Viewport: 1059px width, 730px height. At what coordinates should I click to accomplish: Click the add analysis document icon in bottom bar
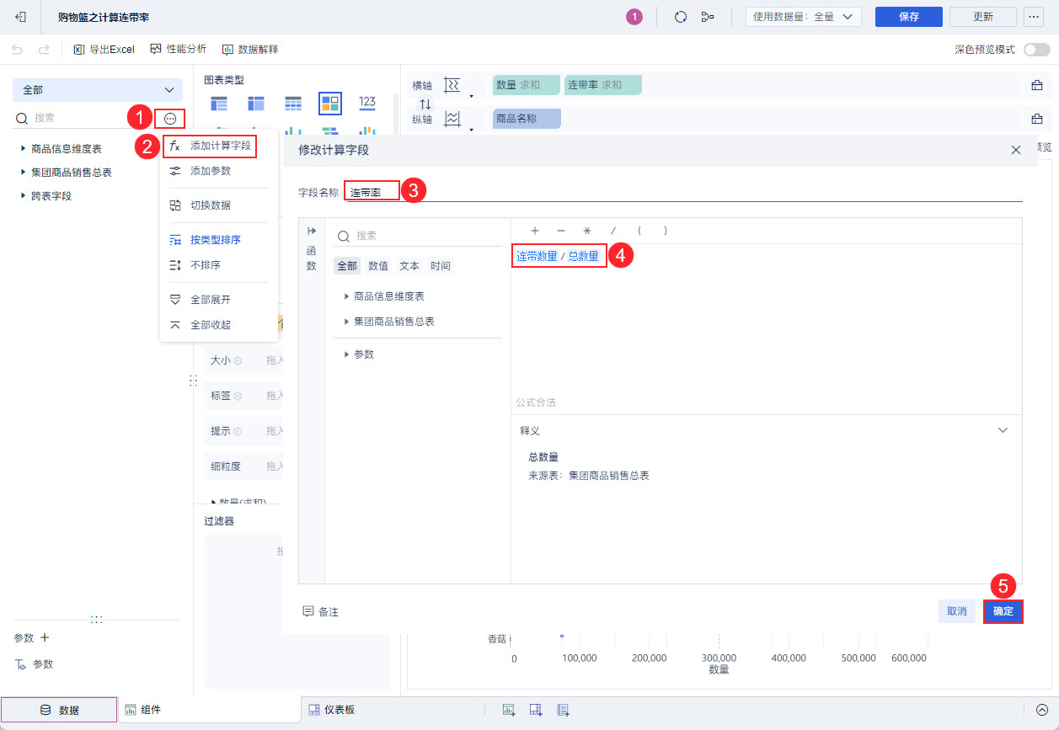[563, 710]
